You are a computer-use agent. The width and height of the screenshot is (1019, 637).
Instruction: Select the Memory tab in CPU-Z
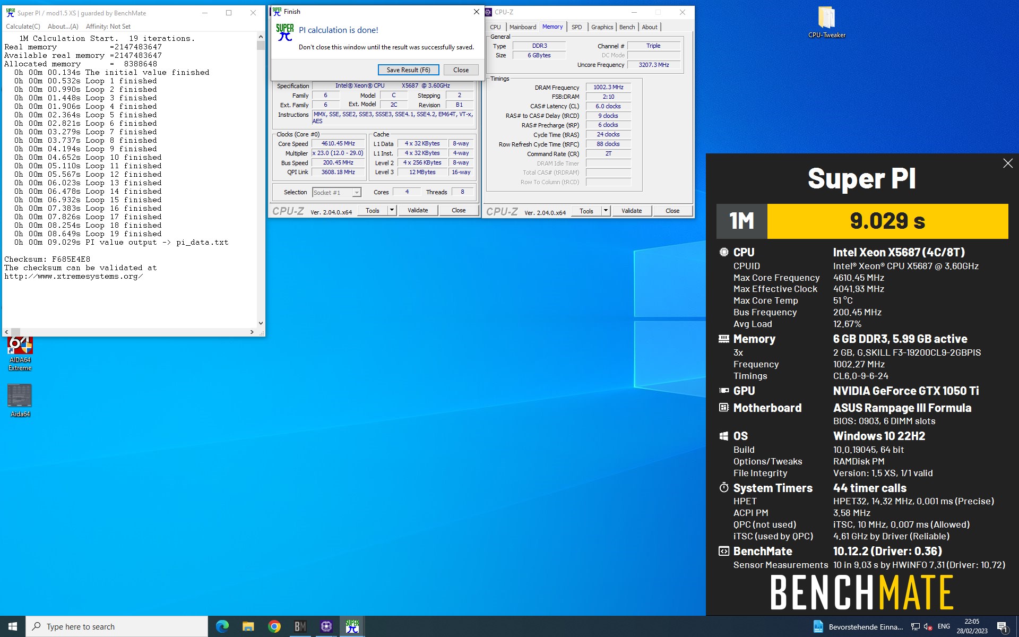tap(552, 27)
